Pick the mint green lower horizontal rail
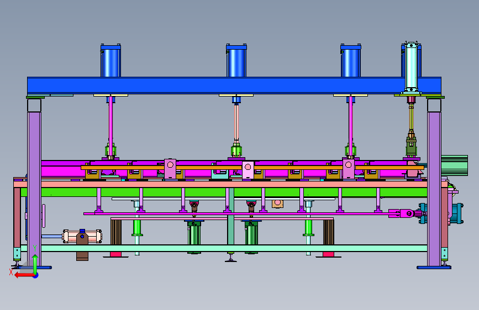Screen dimensions: 479x310 pyautogui.click(x=224, y=248)
